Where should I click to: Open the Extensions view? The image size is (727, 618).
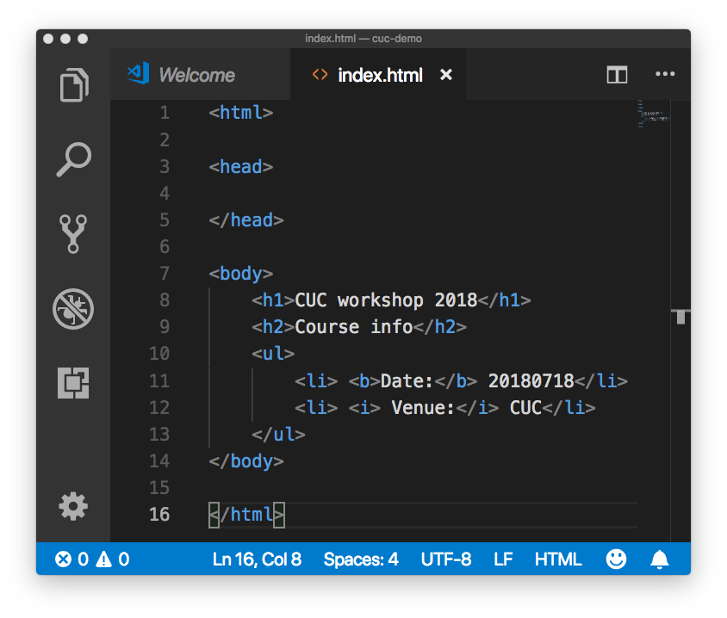(x=73, y=383)
